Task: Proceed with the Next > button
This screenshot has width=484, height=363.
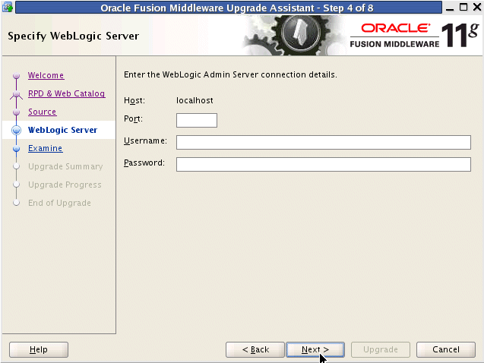Action: 315,349
